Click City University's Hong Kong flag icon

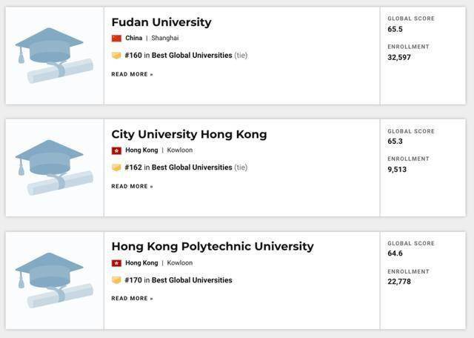pyautogui.click(x=116, y=150)
